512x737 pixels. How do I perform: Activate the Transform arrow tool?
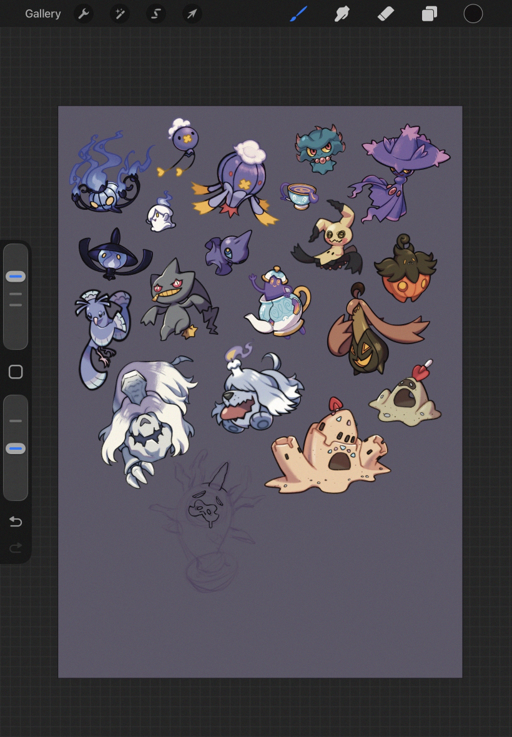[x=192, y=14]
